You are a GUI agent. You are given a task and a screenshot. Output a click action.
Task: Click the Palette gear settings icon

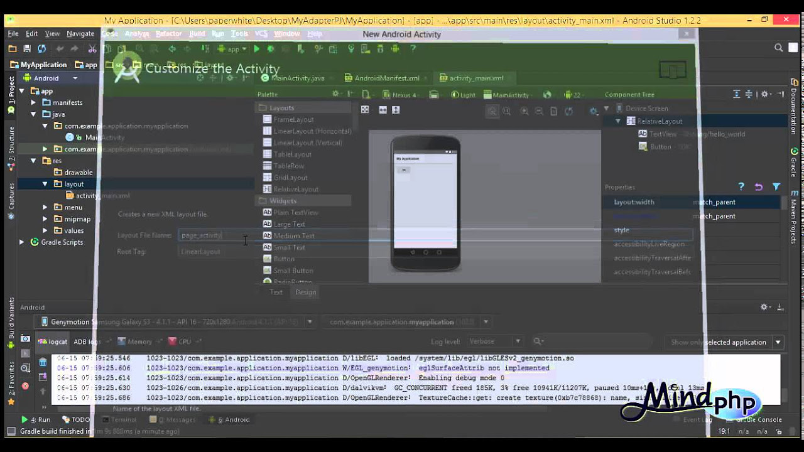pos(337,94)
